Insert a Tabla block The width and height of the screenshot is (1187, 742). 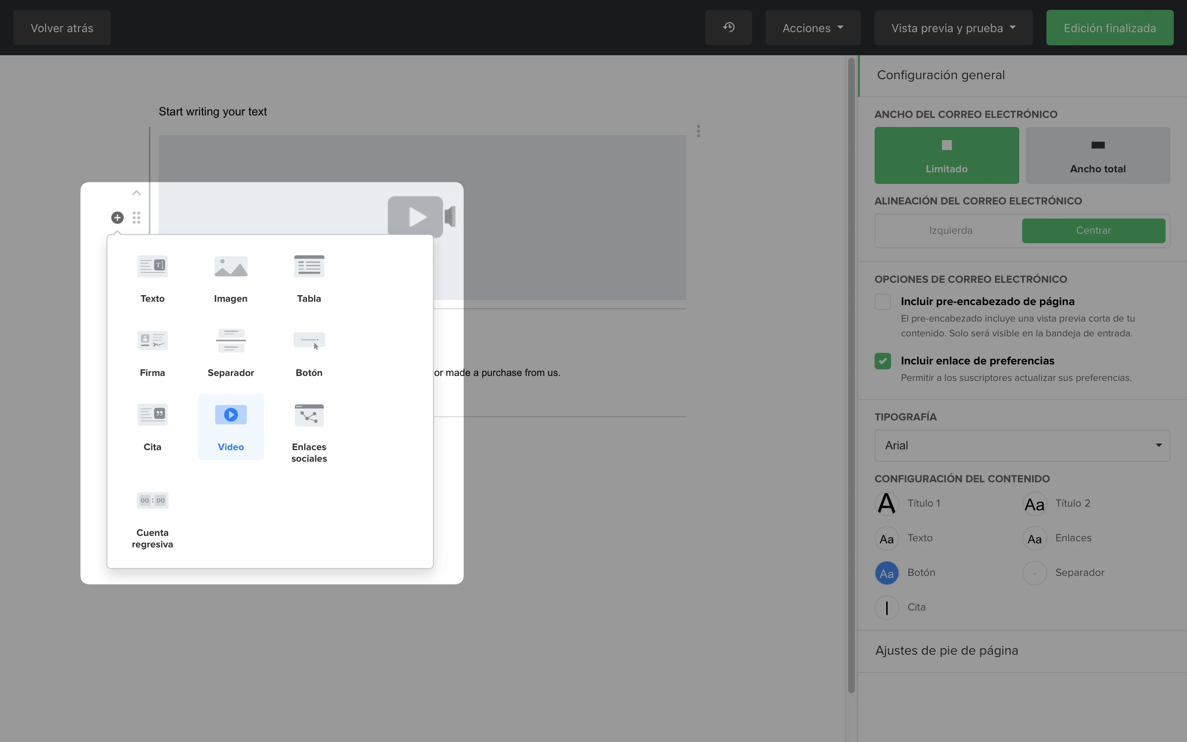coord(309,278)
